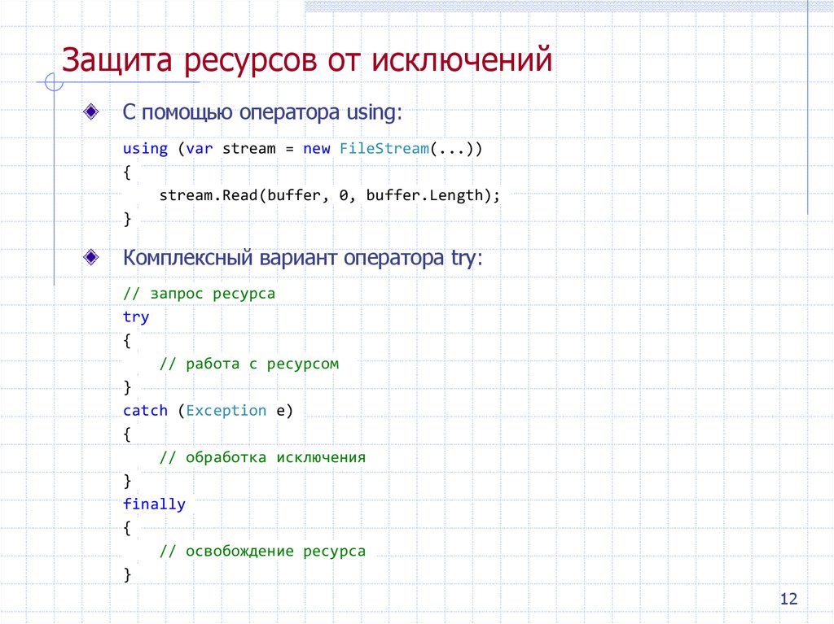Collapse the comment '// освобождение ресурса'
The width and height of the screenshot is (834, 624).
pos(264,550)
